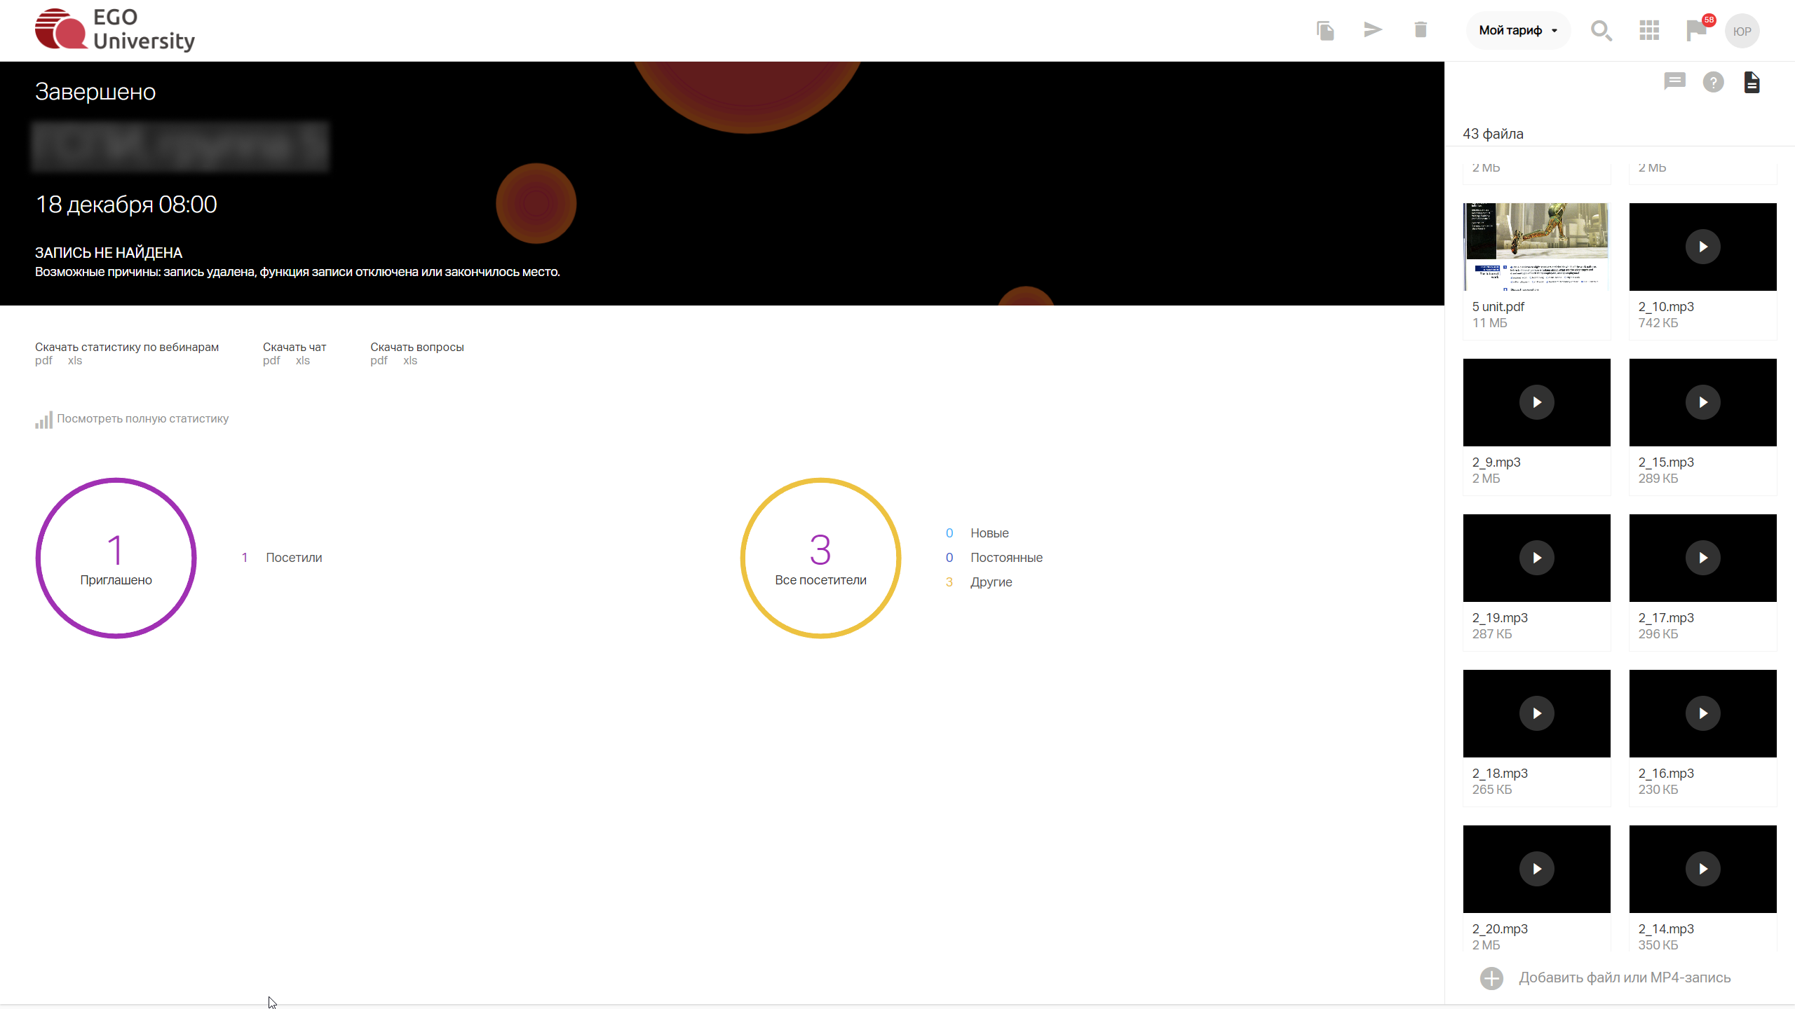Click the flag/notifications icon

1696,31
